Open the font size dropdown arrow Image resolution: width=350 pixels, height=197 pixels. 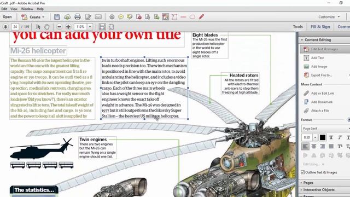click(315, 137)
